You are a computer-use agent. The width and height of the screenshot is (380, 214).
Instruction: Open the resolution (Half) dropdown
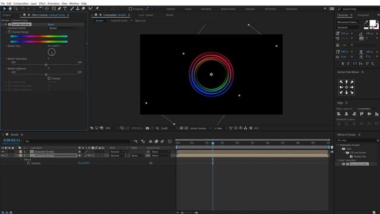[x=169, y=128]
